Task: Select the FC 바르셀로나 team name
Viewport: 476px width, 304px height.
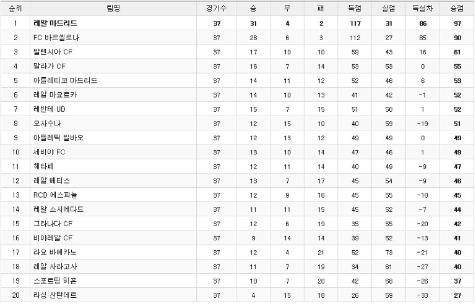Action: pyautogui.click(x=56, y=38)
